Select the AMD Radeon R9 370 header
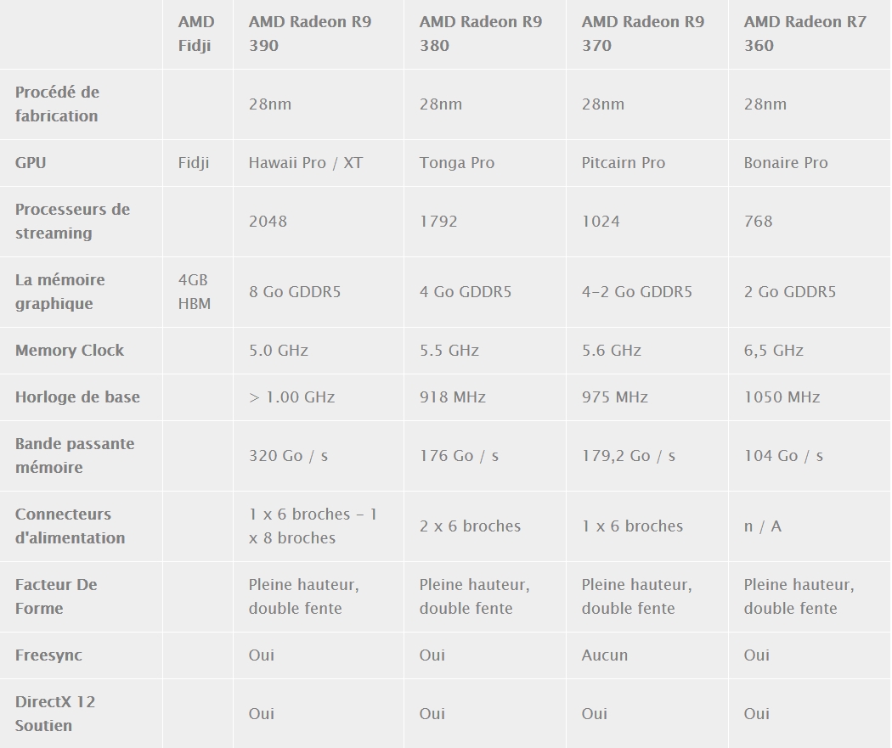This screenshot has width=892, height=748. 643,33
